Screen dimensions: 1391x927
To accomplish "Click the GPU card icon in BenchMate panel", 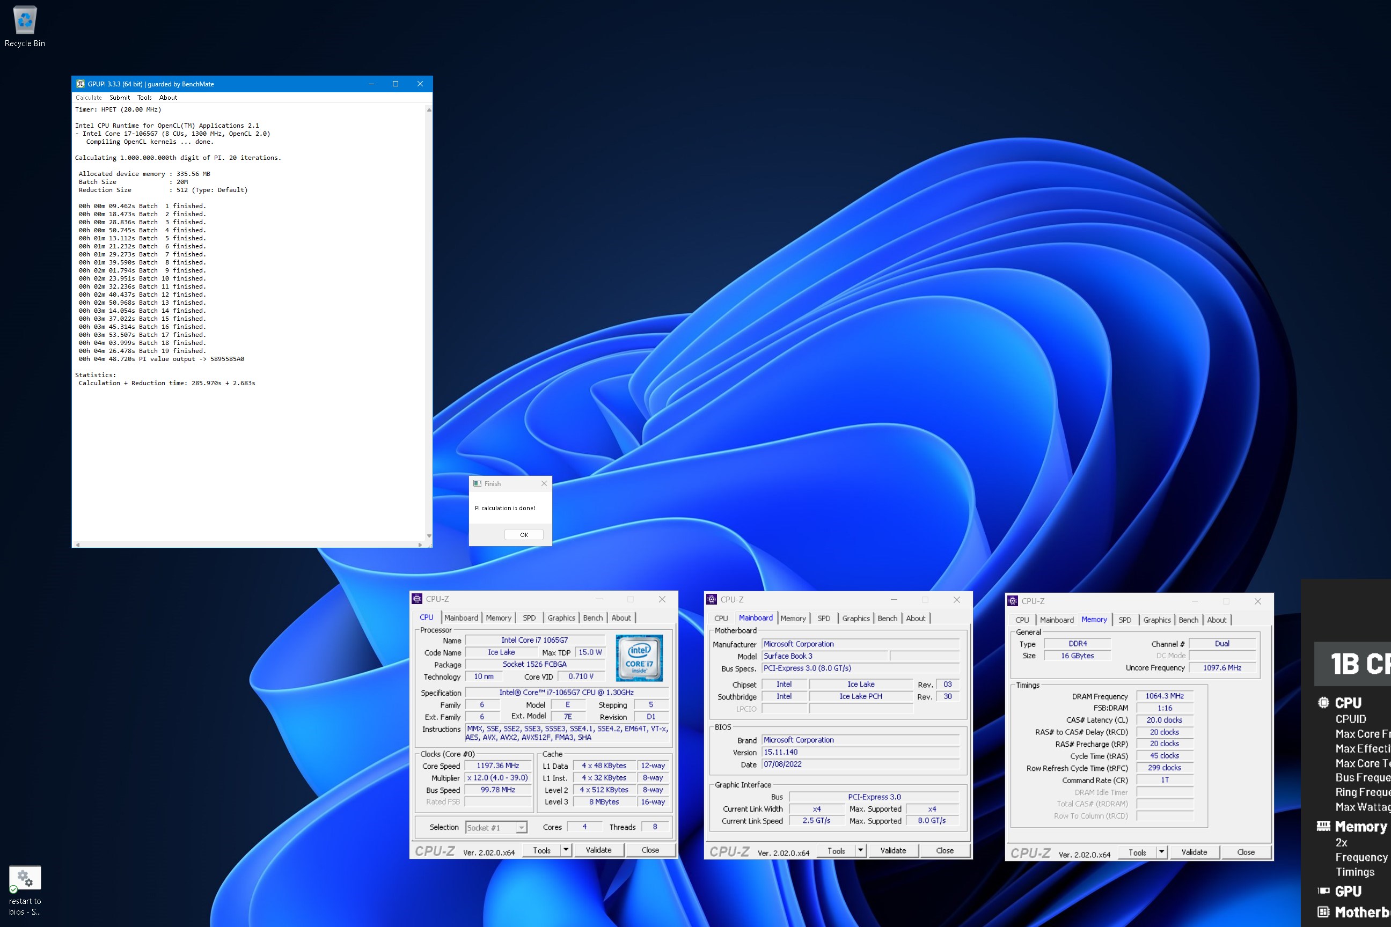I will 1323,891.
